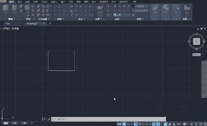Viewport: 207px width, 126px height.
Task: Toggle Ortho mode in status bar
Action: (135, 124)
